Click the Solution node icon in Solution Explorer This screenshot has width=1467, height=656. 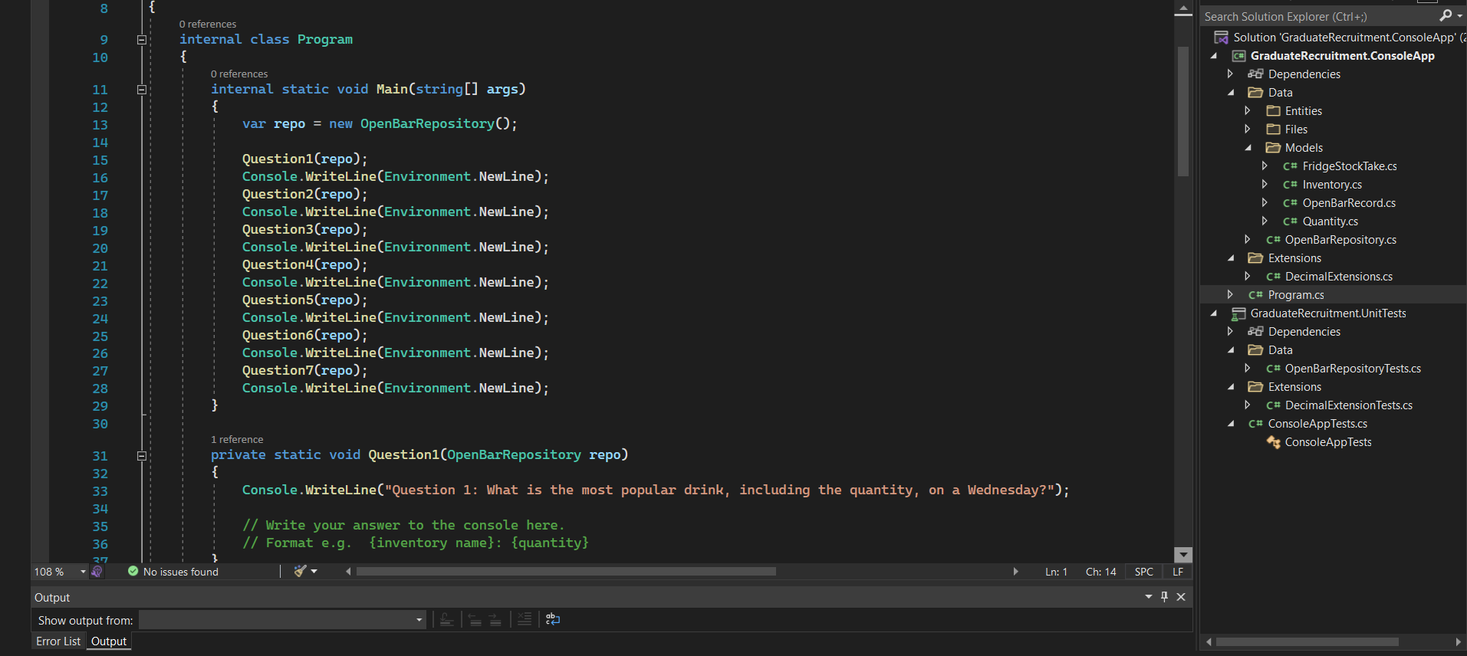click(x=1221, y=38)
